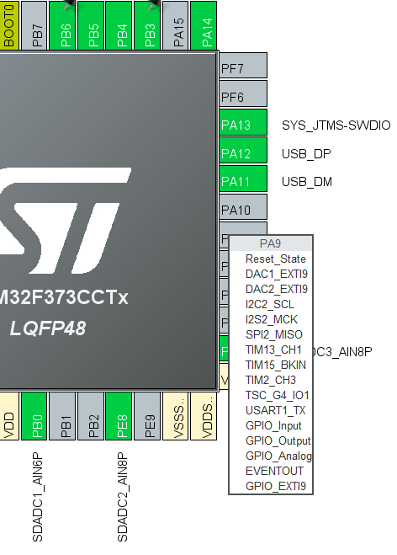Click top pin PB5
Viewport: 397px width, 555px height.
click(x=91, y=25)
